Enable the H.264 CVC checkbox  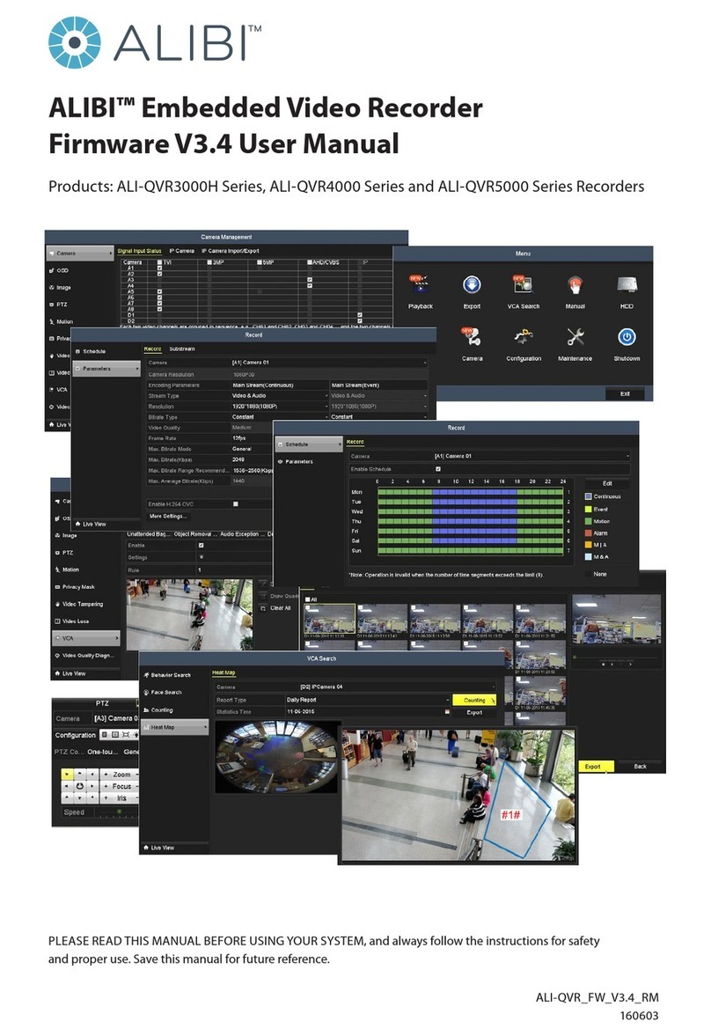(235, 504)
